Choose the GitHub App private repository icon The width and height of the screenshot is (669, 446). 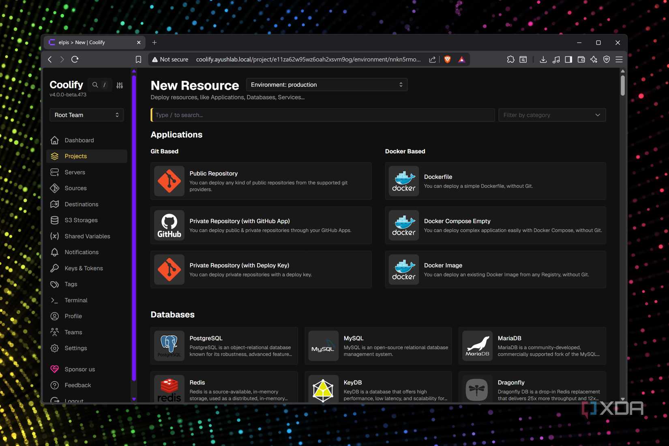(169, 225)
